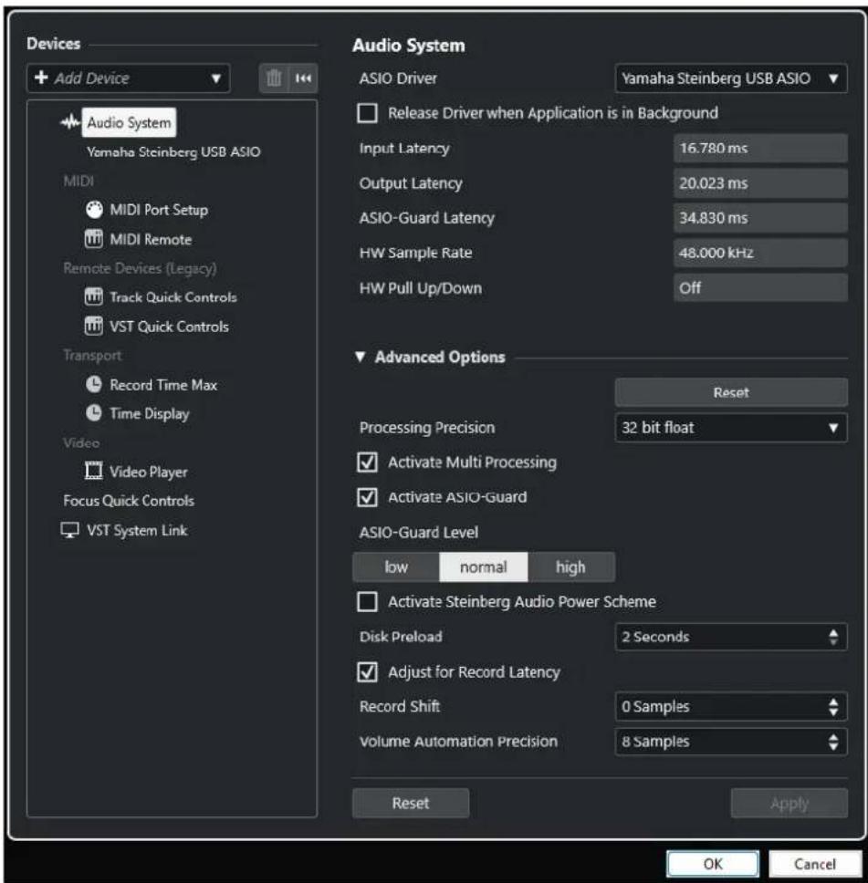Set ASIO-Guard Level to high

pos(571,566)
